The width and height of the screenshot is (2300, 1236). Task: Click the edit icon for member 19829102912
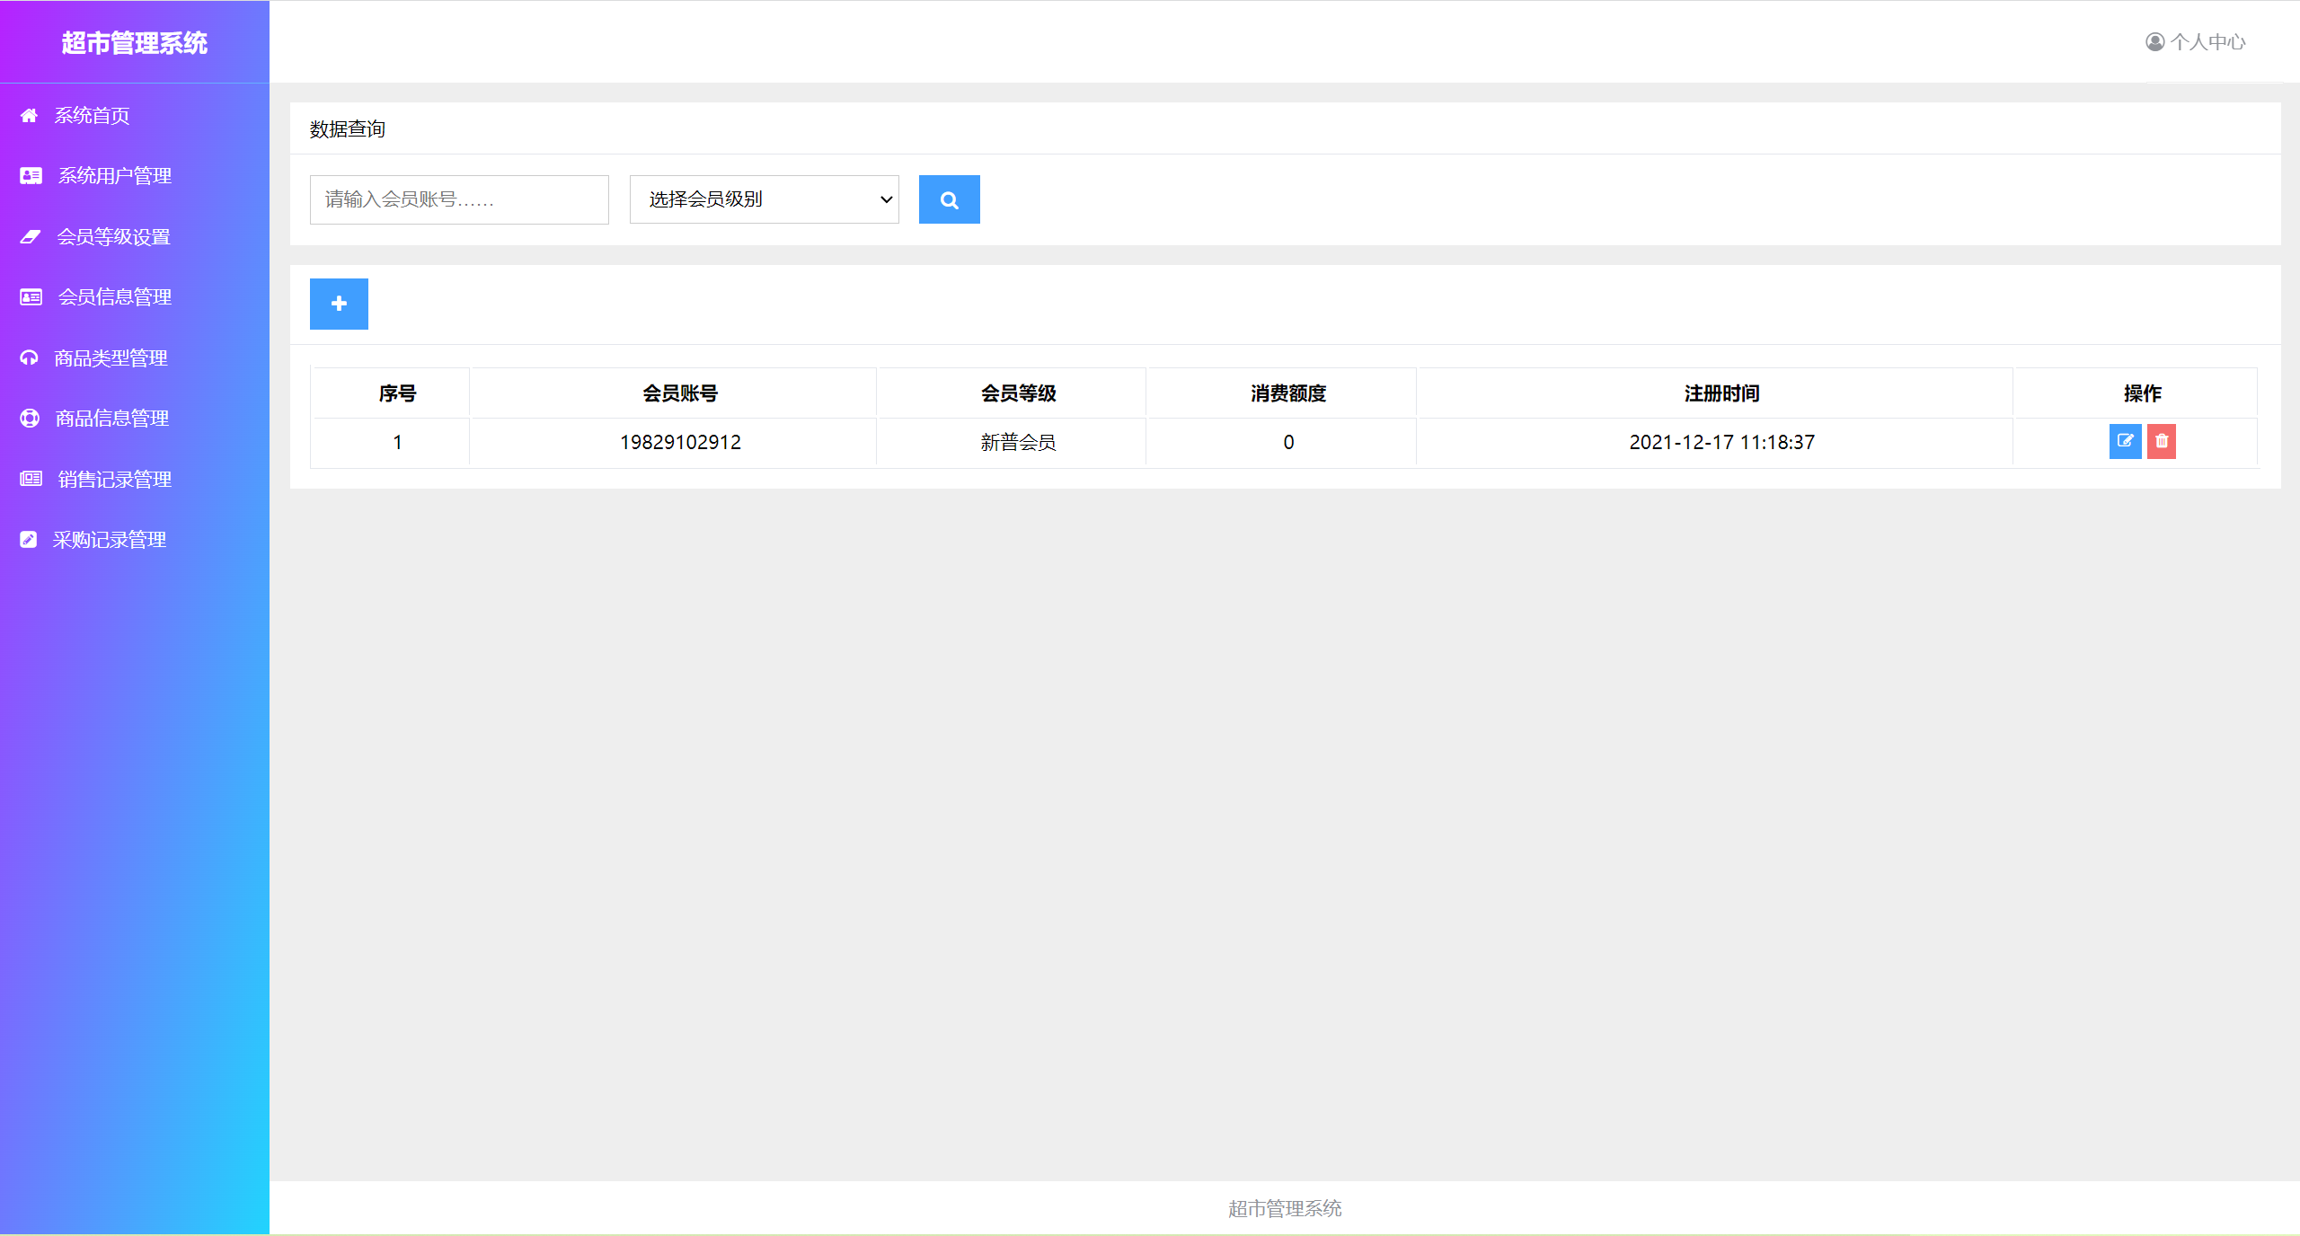point(2125,441)
